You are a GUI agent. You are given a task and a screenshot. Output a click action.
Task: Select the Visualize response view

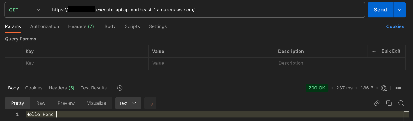pyautogui.click(x=96, y=103)
